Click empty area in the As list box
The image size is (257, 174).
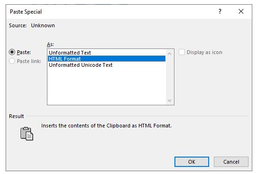click(x=106, y=86)
